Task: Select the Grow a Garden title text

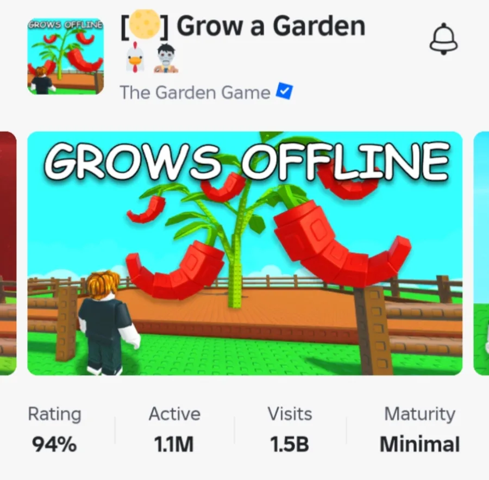Action: click(271, 26)
